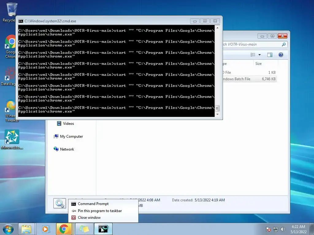Image resolution: width=314 pixels, height=235 pixels.
Task: Close the cmd.exe window
Action: point(215,21)
